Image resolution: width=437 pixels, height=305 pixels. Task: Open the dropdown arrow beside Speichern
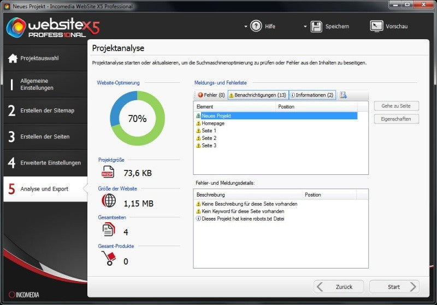[305, 27]
